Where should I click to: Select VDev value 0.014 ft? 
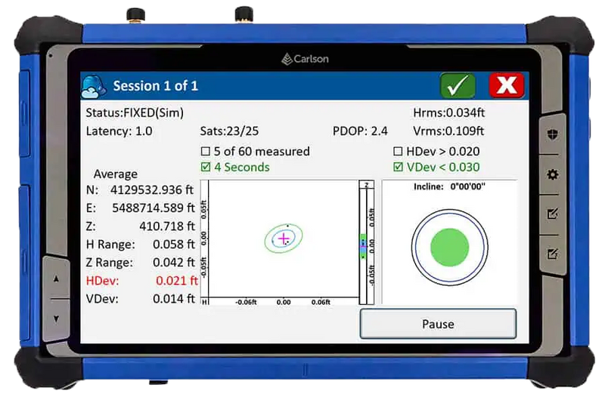pos(174,299)
